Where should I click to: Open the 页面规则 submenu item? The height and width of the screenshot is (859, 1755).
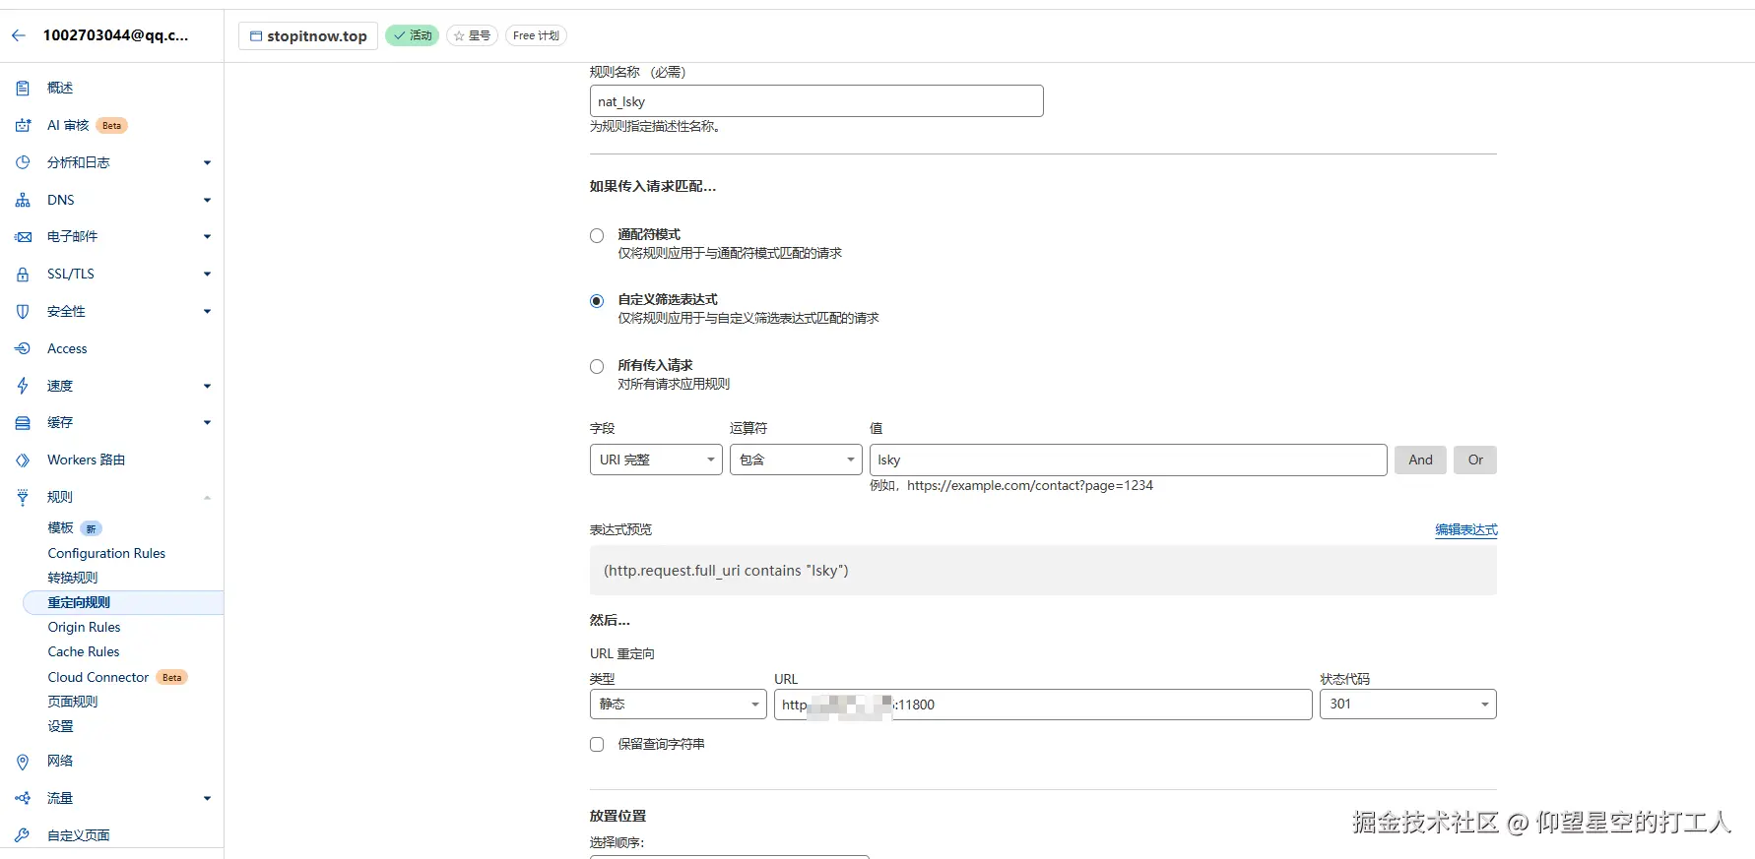(73, 702)
